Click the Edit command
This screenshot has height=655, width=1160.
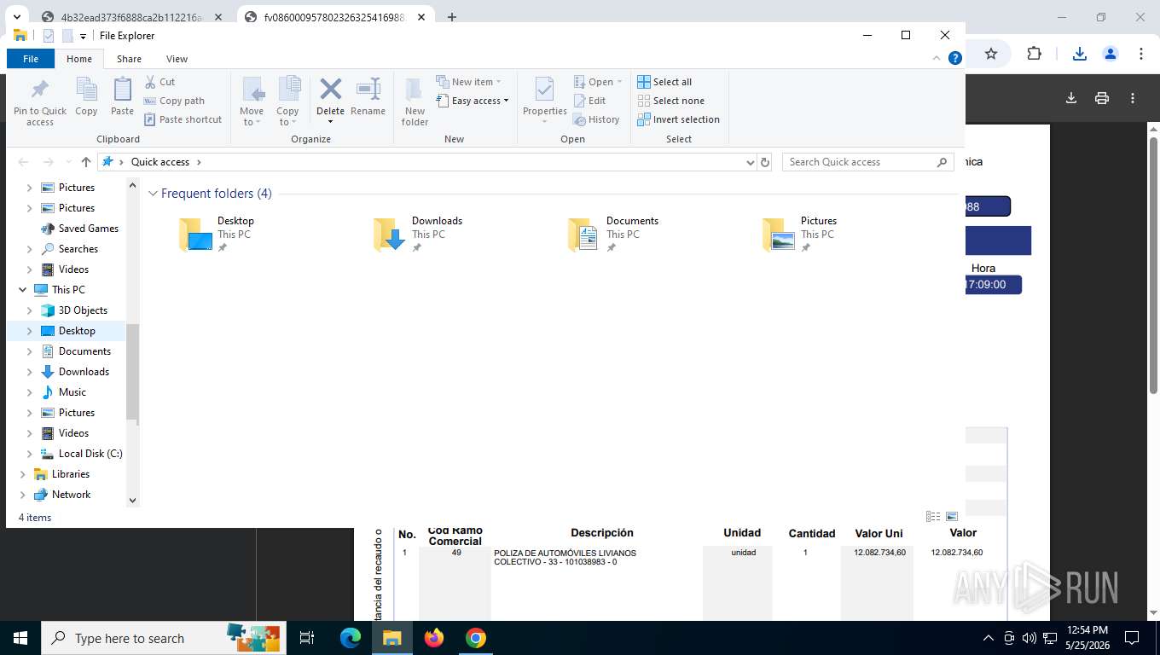point(589,101)
